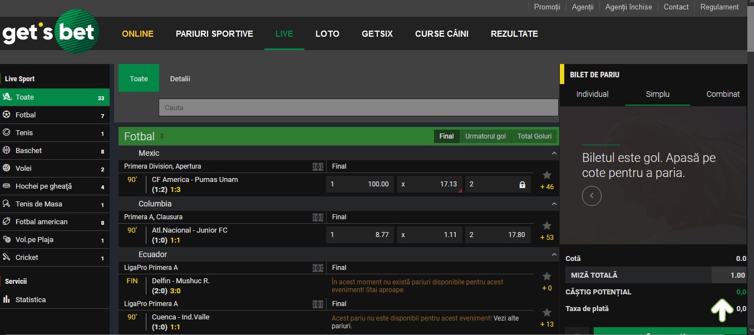Open the LOTO section

(327, 34)
